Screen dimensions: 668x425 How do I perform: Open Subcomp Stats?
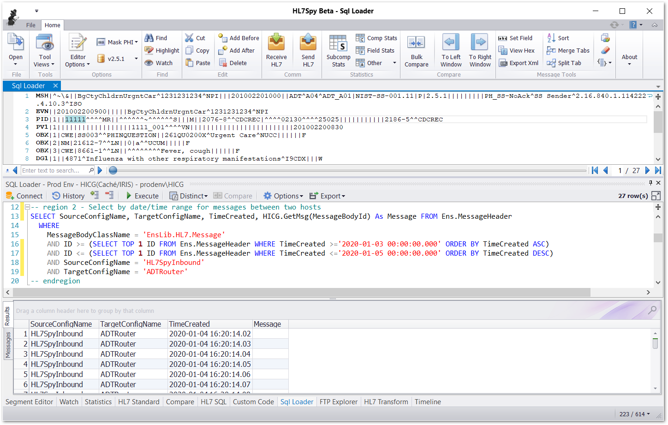tap(338, 51)
